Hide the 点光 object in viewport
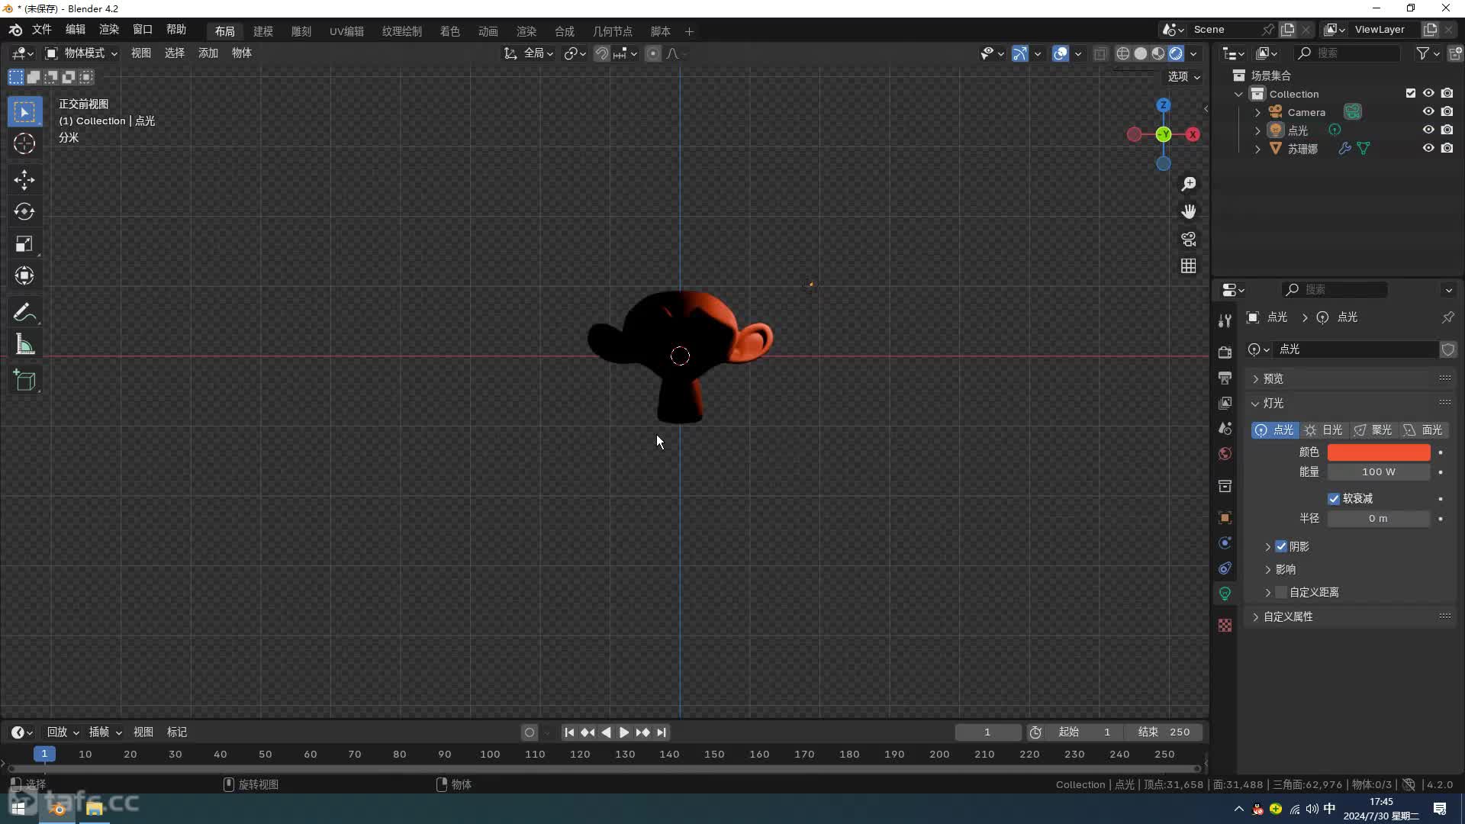This screenshot has height=824, width=1465. 1428,130
